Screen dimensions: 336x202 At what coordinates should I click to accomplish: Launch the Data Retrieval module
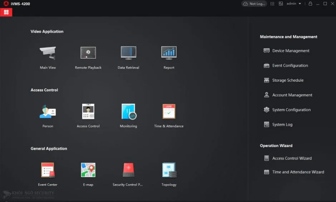128,52
